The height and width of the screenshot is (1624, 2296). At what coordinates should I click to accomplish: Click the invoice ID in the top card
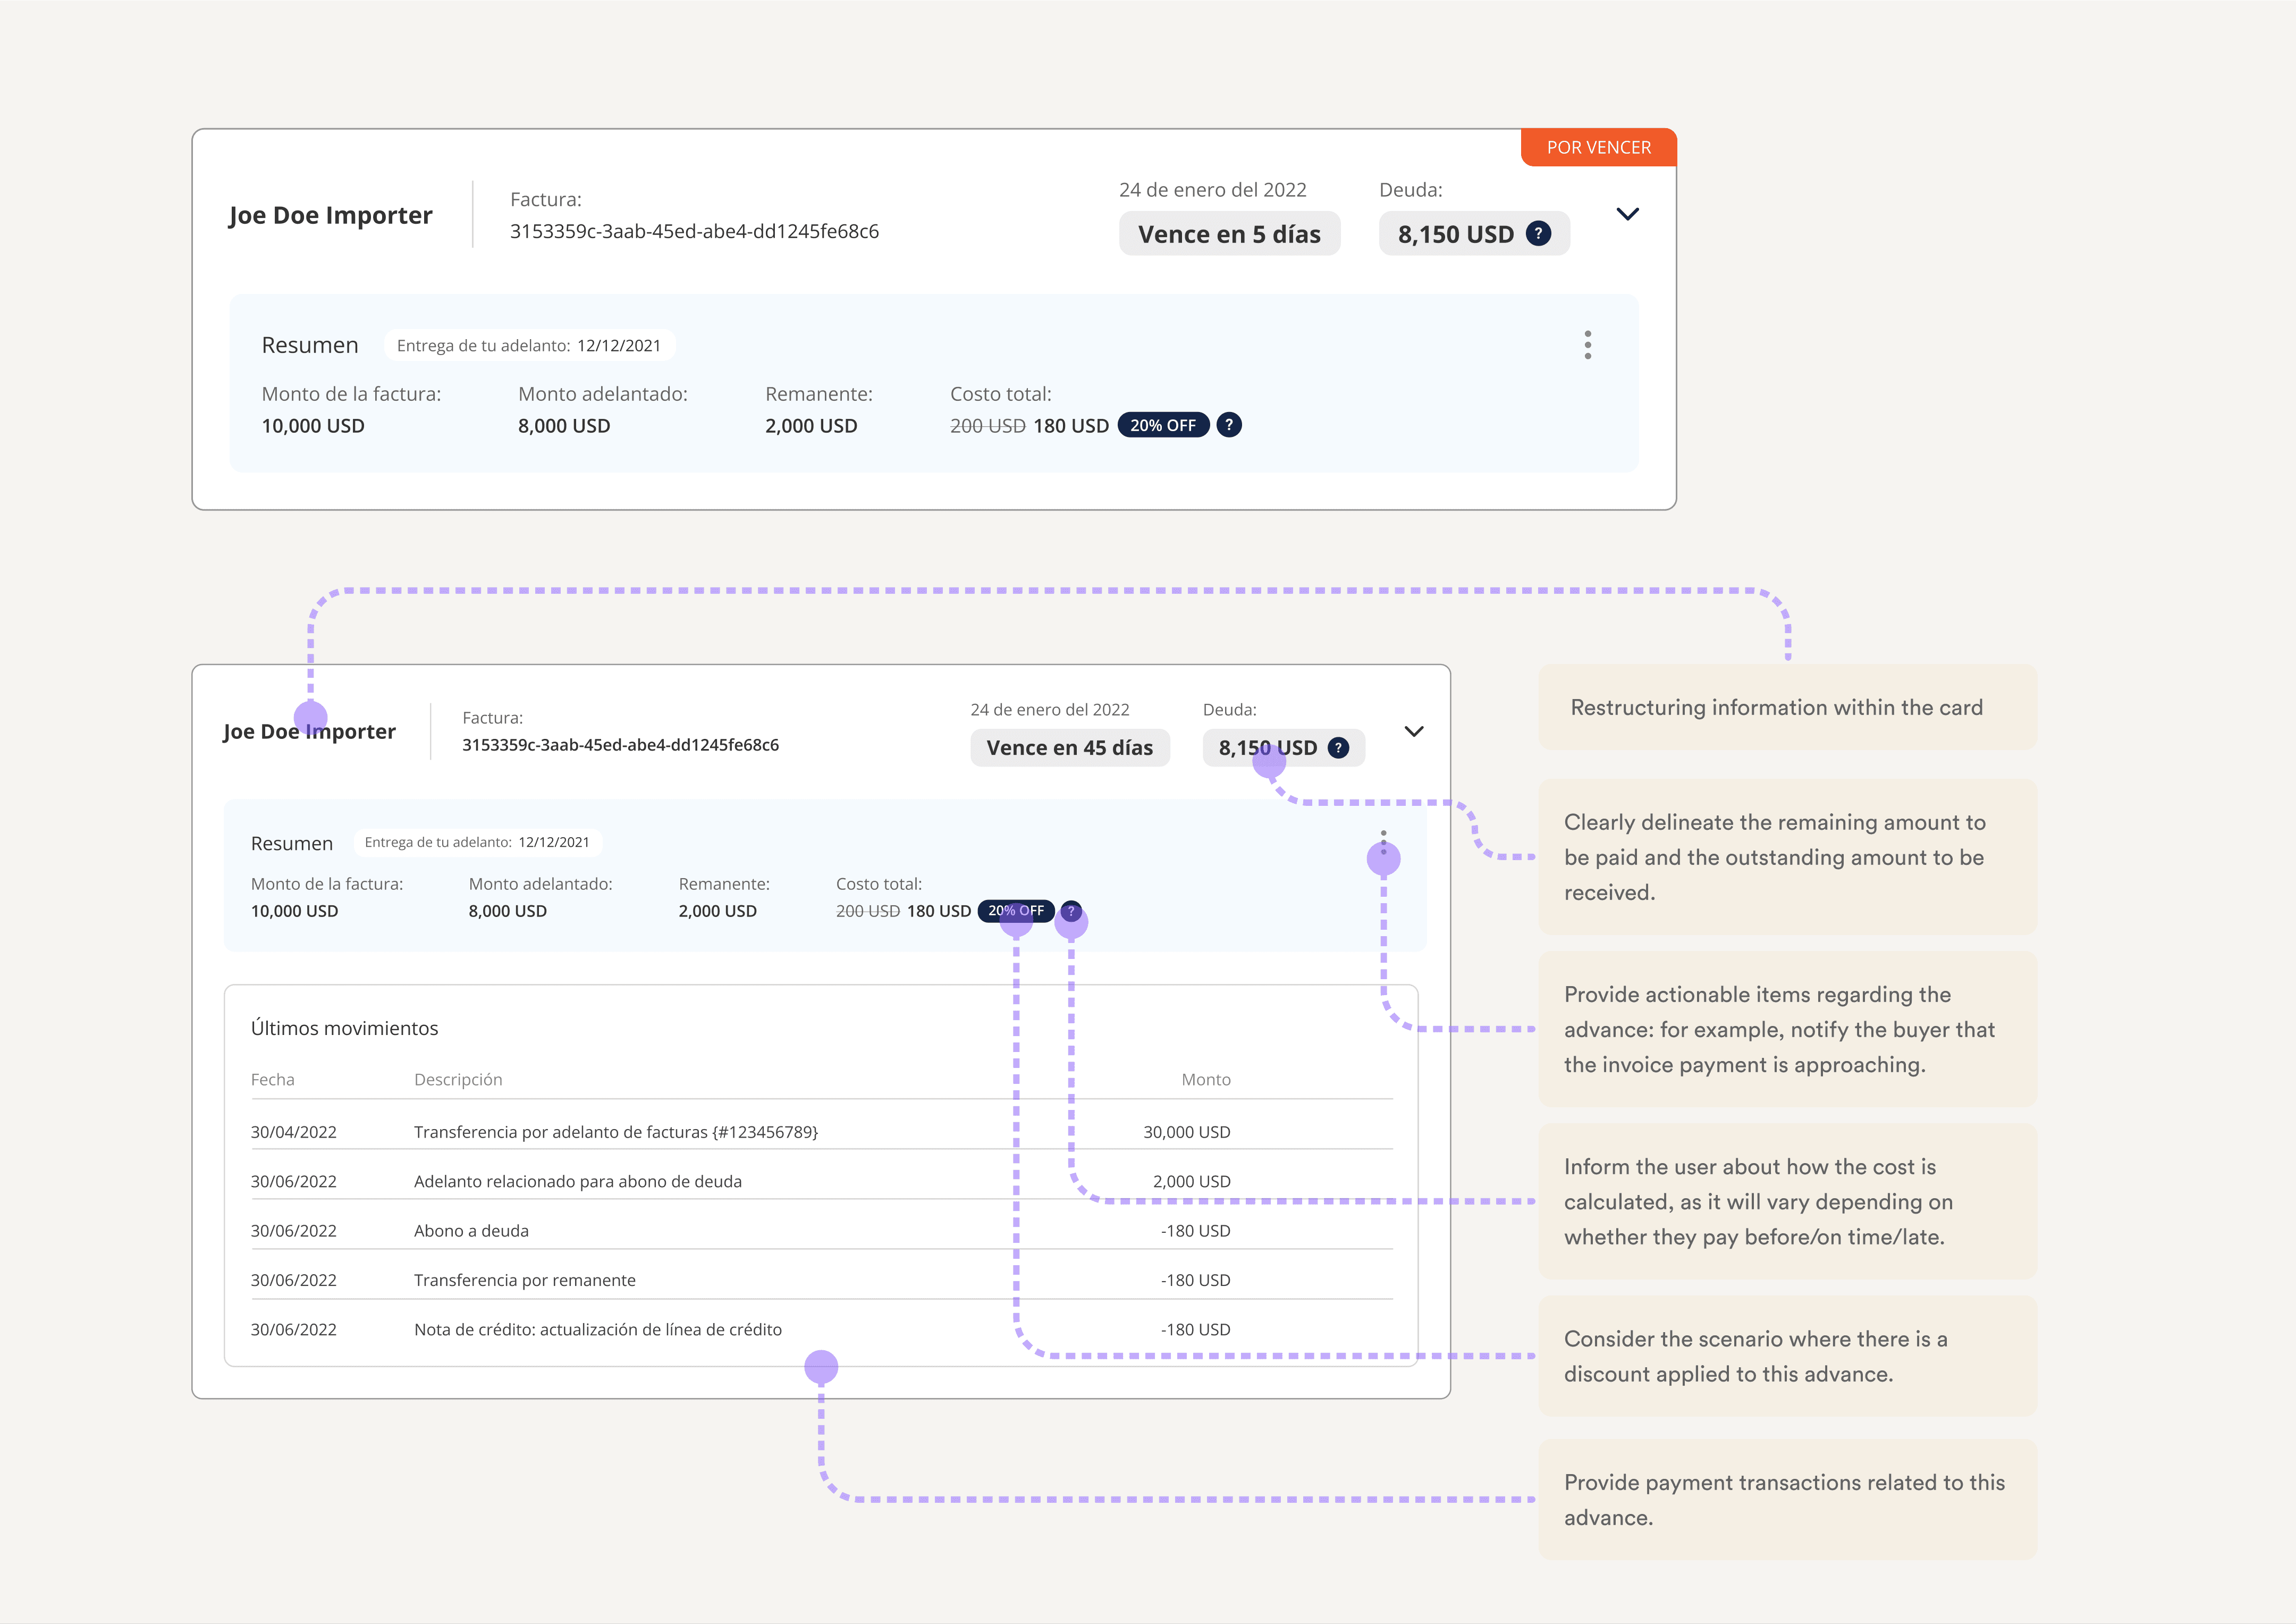click(694, 232)
